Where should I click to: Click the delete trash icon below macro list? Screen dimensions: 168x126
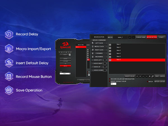coord(150,76)
